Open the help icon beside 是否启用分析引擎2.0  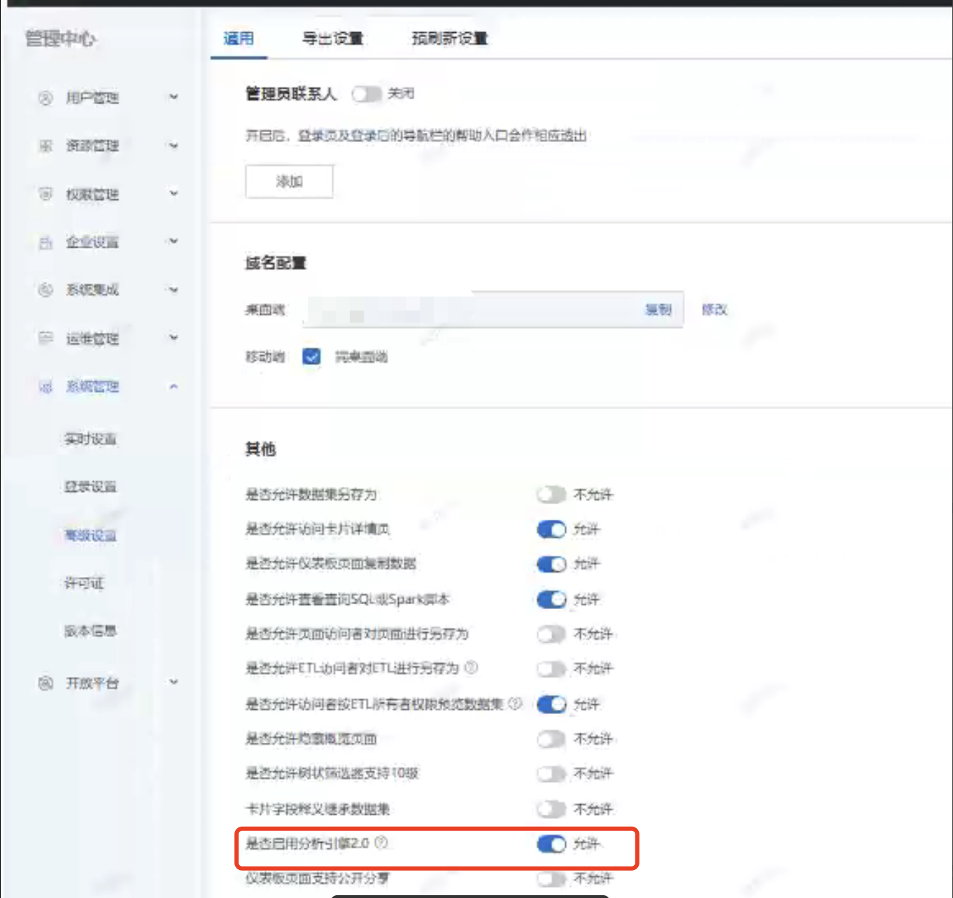tap(381, 843)
